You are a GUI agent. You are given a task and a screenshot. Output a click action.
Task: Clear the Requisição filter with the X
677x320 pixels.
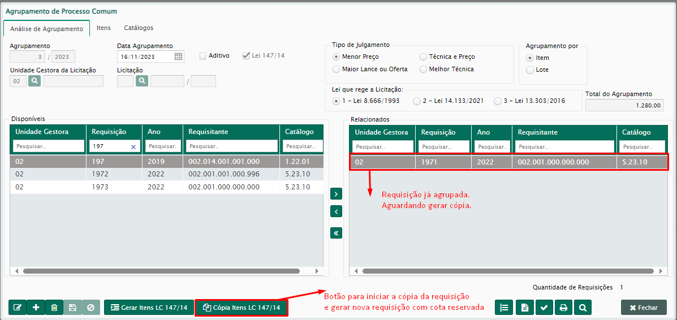[x=133, y=146]
